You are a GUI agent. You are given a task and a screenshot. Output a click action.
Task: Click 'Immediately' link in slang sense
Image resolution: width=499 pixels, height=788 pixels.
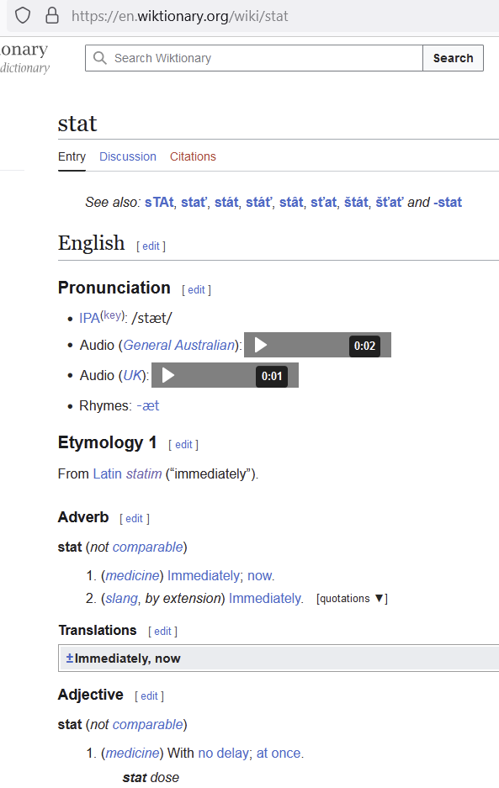264,598
